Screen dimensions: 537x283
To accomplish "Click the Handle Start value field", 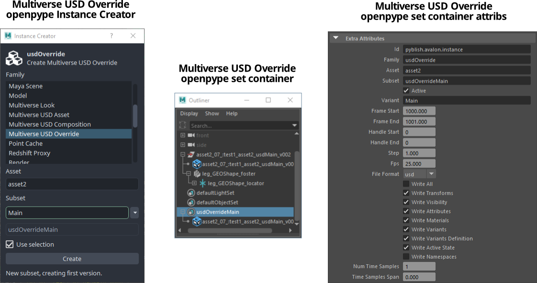I will coord(419,132).
